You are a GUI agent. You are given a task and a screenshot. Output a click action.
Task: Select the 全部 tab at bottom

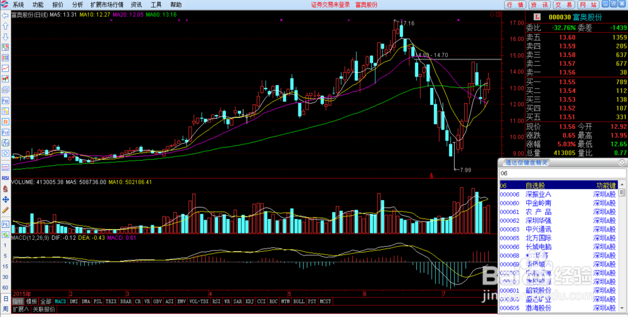click(46, 301)
